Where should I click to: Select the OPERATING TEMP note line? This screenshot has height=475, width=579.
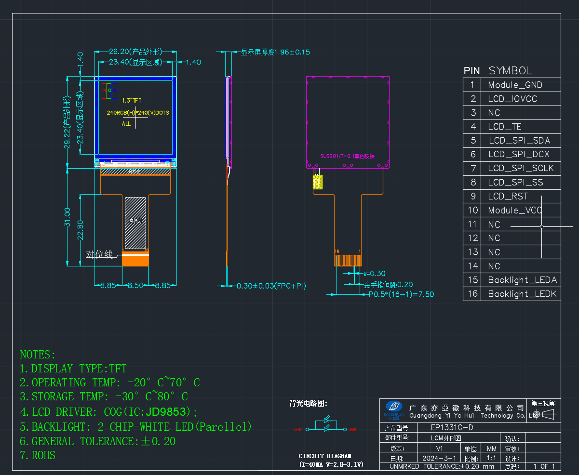[x=110, y=383]
